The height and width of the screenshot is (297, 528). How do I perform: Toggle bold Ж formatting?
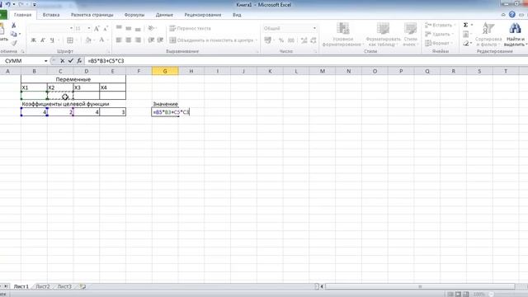[x=33, y=40]
